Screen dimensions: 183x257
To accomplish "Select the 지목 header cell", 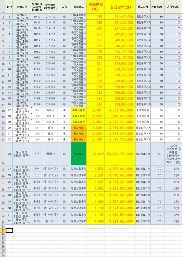I will (x=64, y=7).
